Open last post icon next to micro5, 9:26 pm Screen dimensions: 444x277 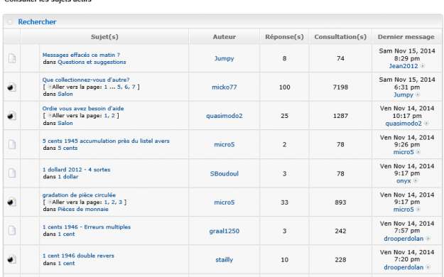point(418,152)
